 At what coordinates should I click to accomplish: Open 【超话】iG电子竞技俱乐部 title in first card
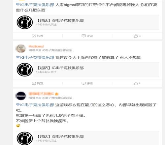(x=60, y=20)
